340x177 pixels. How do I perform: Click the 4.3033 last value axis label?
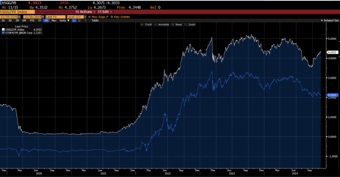tap(332, 52)
